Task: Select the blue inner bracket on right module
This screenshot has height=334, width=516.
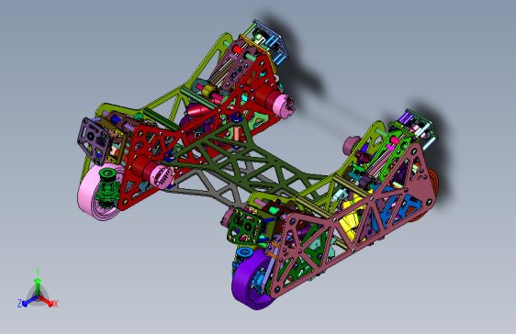Action: [399, 209]
